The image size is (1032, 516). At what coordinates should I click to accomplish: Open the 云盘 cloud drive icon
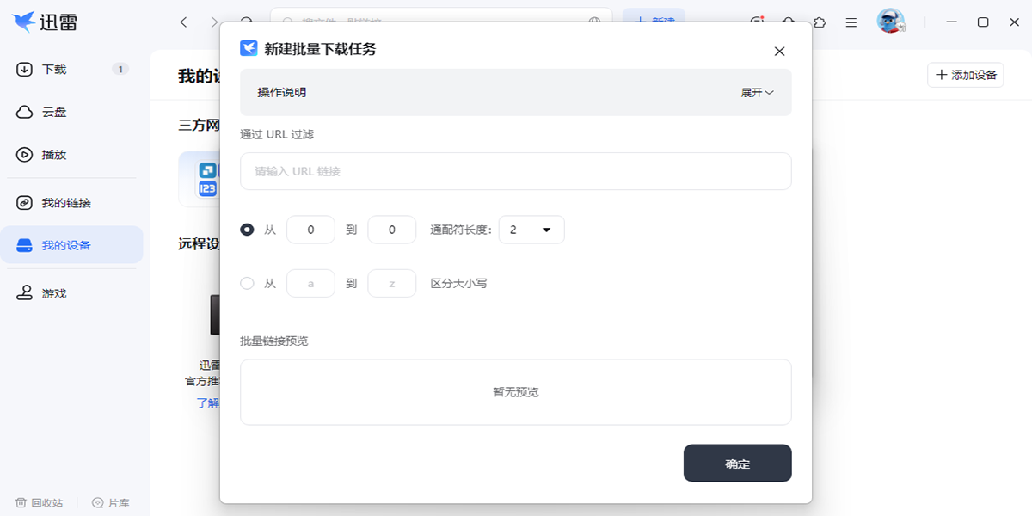click(25, 112)
